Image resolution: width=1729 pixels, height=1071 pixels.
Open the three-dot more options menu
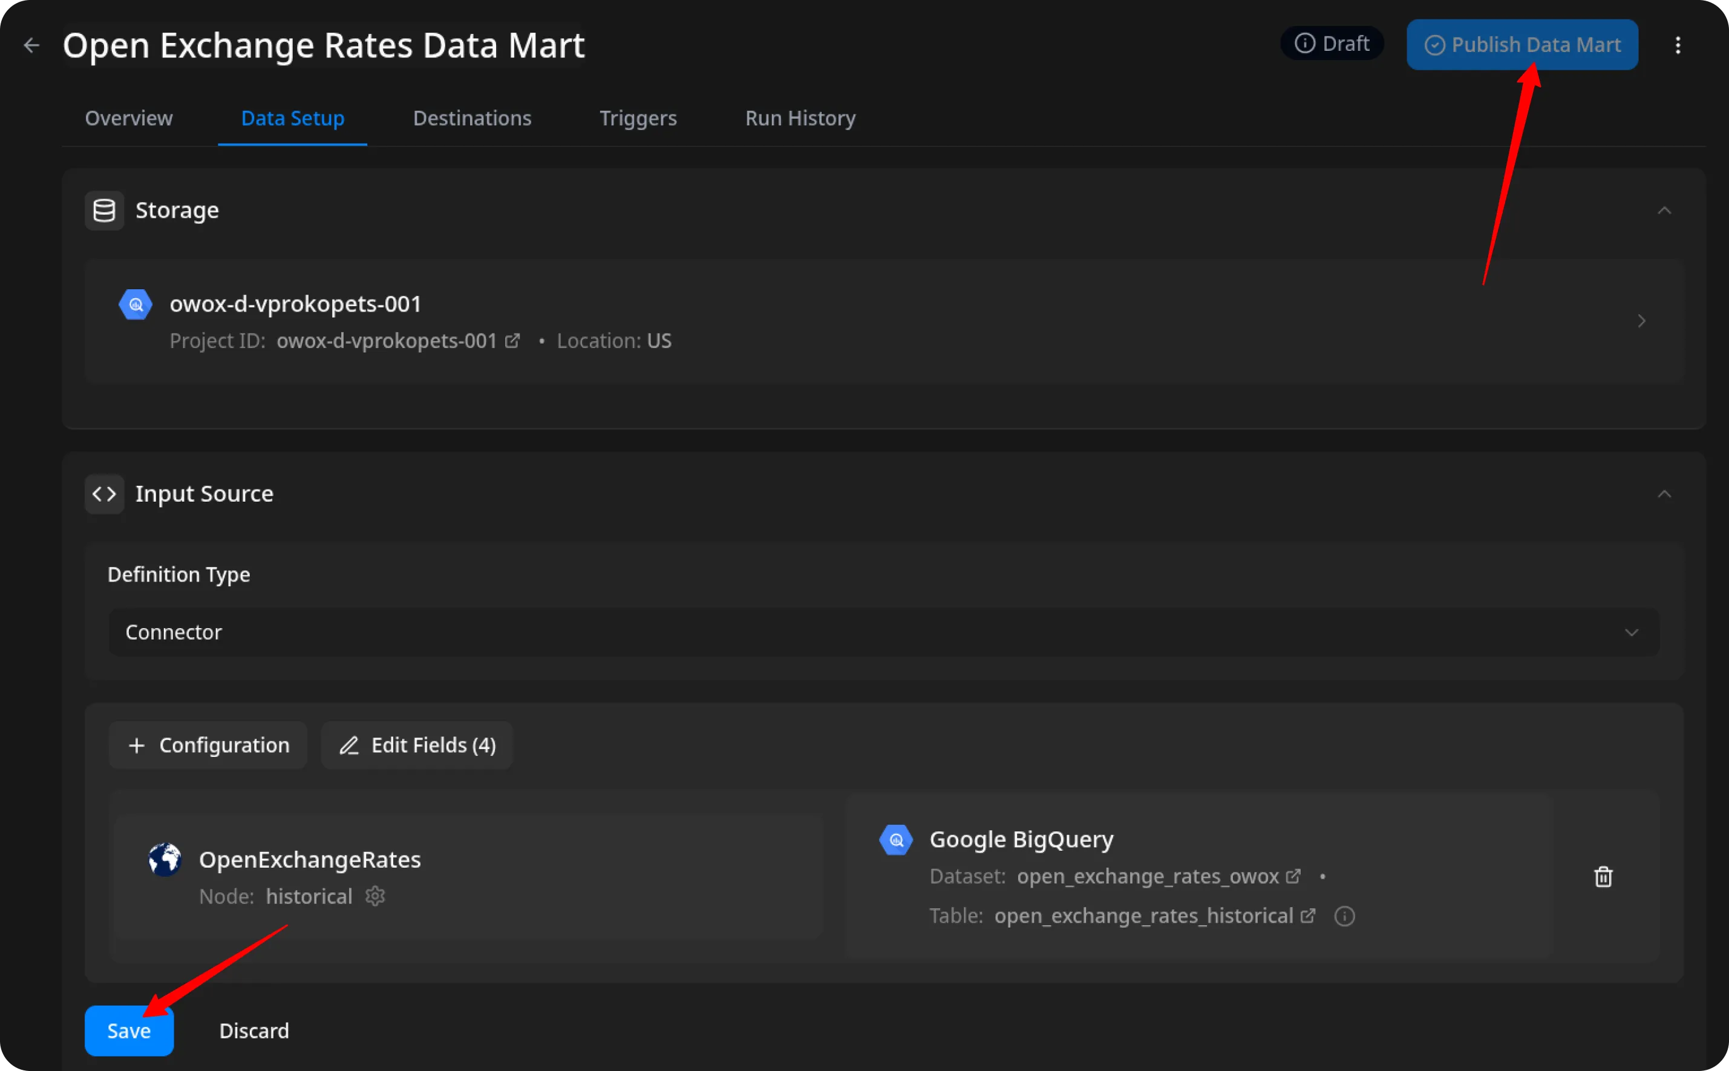pyautogui.click(x=1678, y=45)
